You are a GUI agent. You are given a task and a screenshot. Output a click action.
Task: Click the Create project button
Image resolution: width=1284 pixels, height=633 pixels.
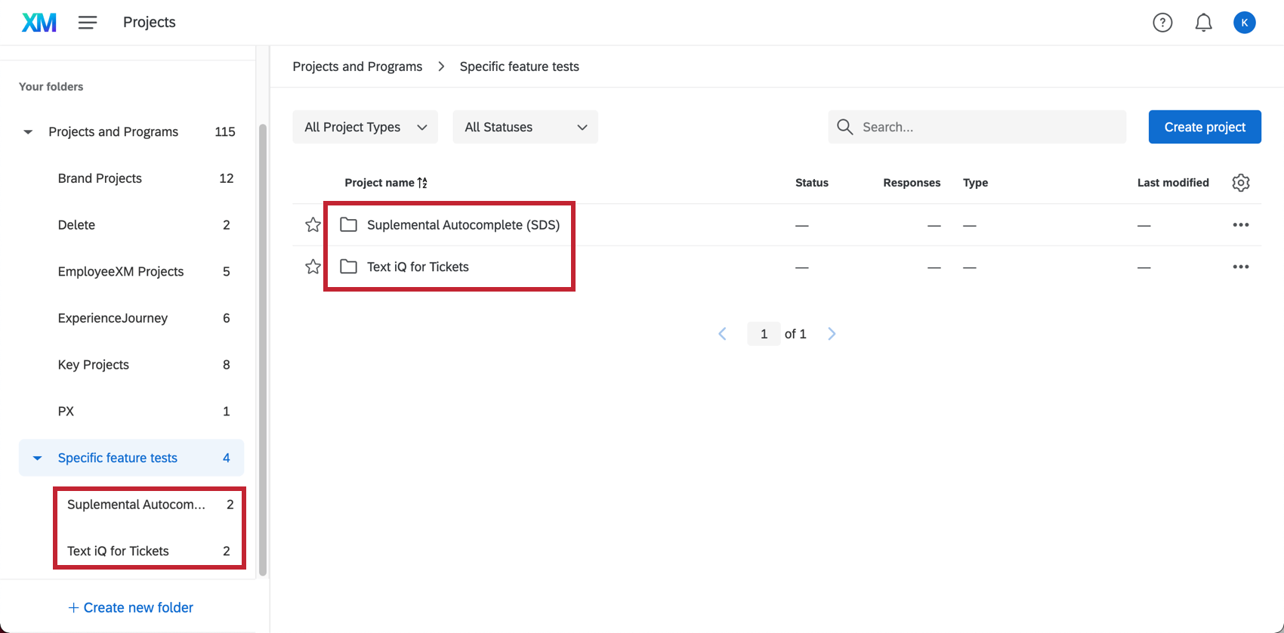point(1204,127)
